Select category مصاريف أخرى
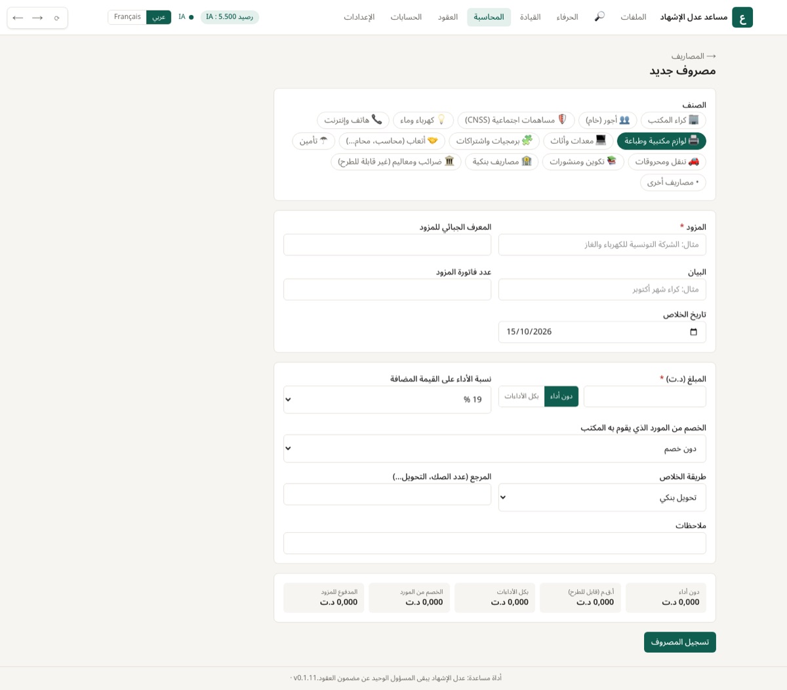The width and height of the screenshot is (787, 690). point(673,183)
